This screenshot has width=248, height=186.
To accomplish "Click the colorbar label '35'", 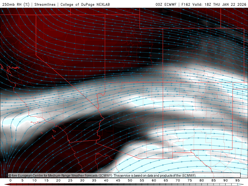I will pos(94,180).
